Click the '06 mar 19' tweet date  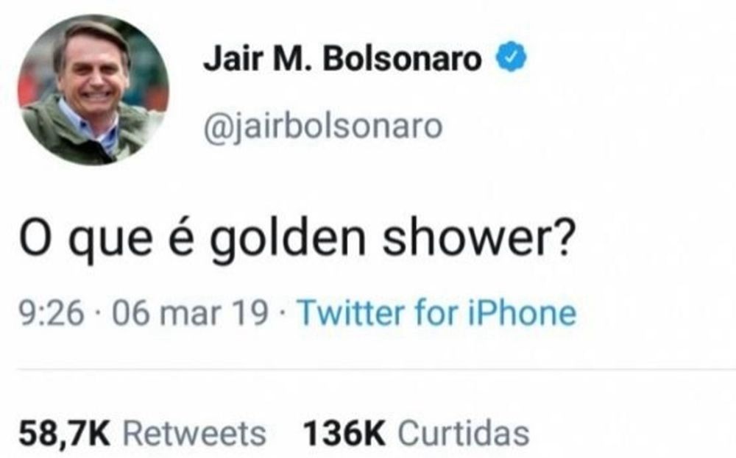pyautogui.click(x=190, y=312)
